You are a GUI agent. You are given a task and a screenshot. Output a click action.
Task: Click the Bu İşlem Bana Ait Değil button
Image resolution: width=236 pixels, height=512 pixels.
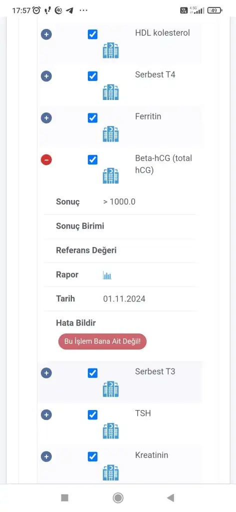102,341
